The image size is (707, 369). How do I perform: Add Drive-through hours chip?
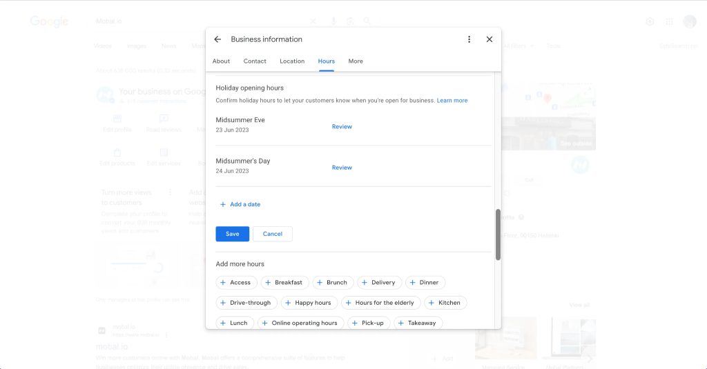pyautogui.click(x=246, y=303)
